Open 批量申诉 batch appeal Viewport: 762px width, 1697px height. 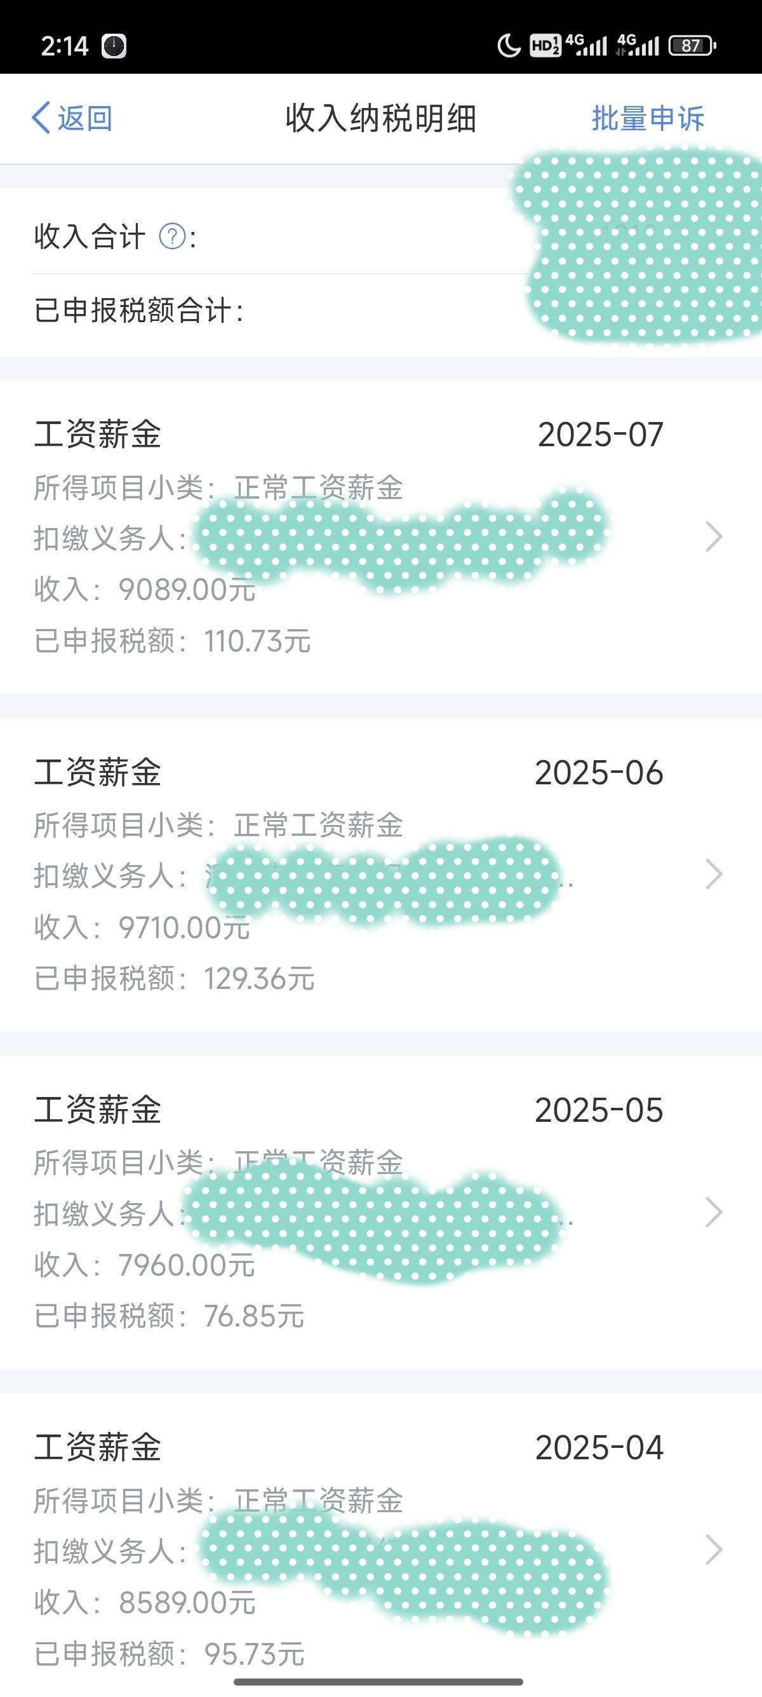(648, 119)
